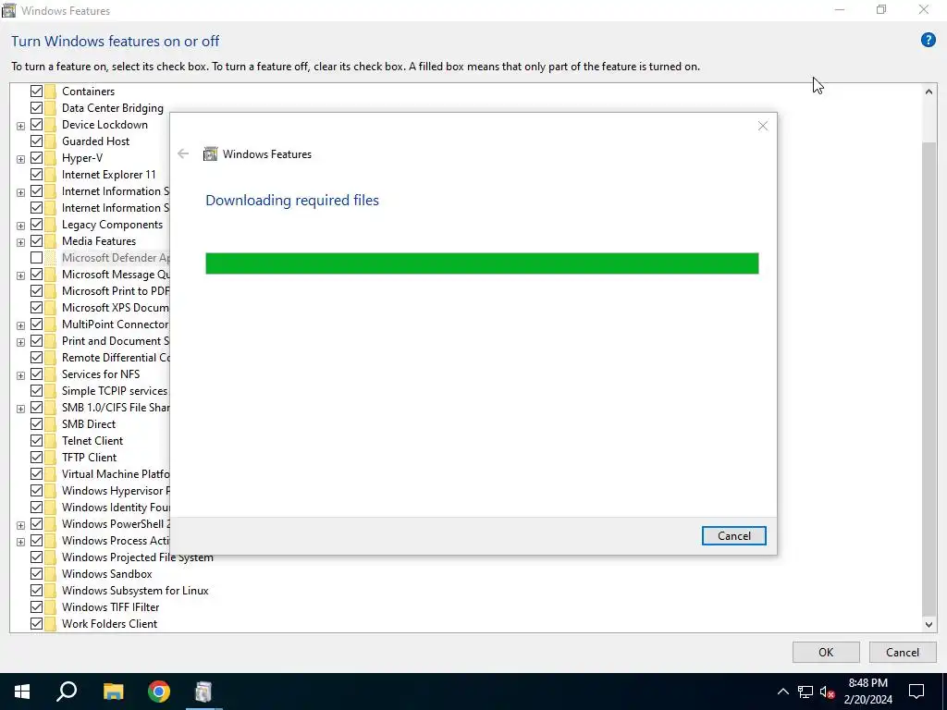This screenshot has height=710, width=947.
Task: Click the SMB Direct folder icon
Action: click(50, 424)
